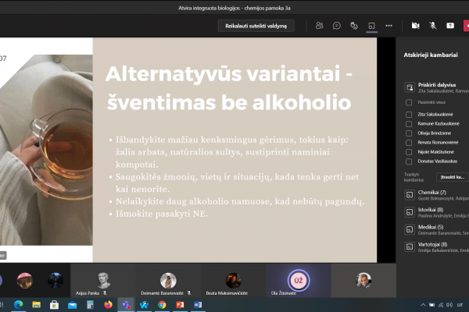
Task: Click the Vartotojai room icon
Action: point(410,247)
